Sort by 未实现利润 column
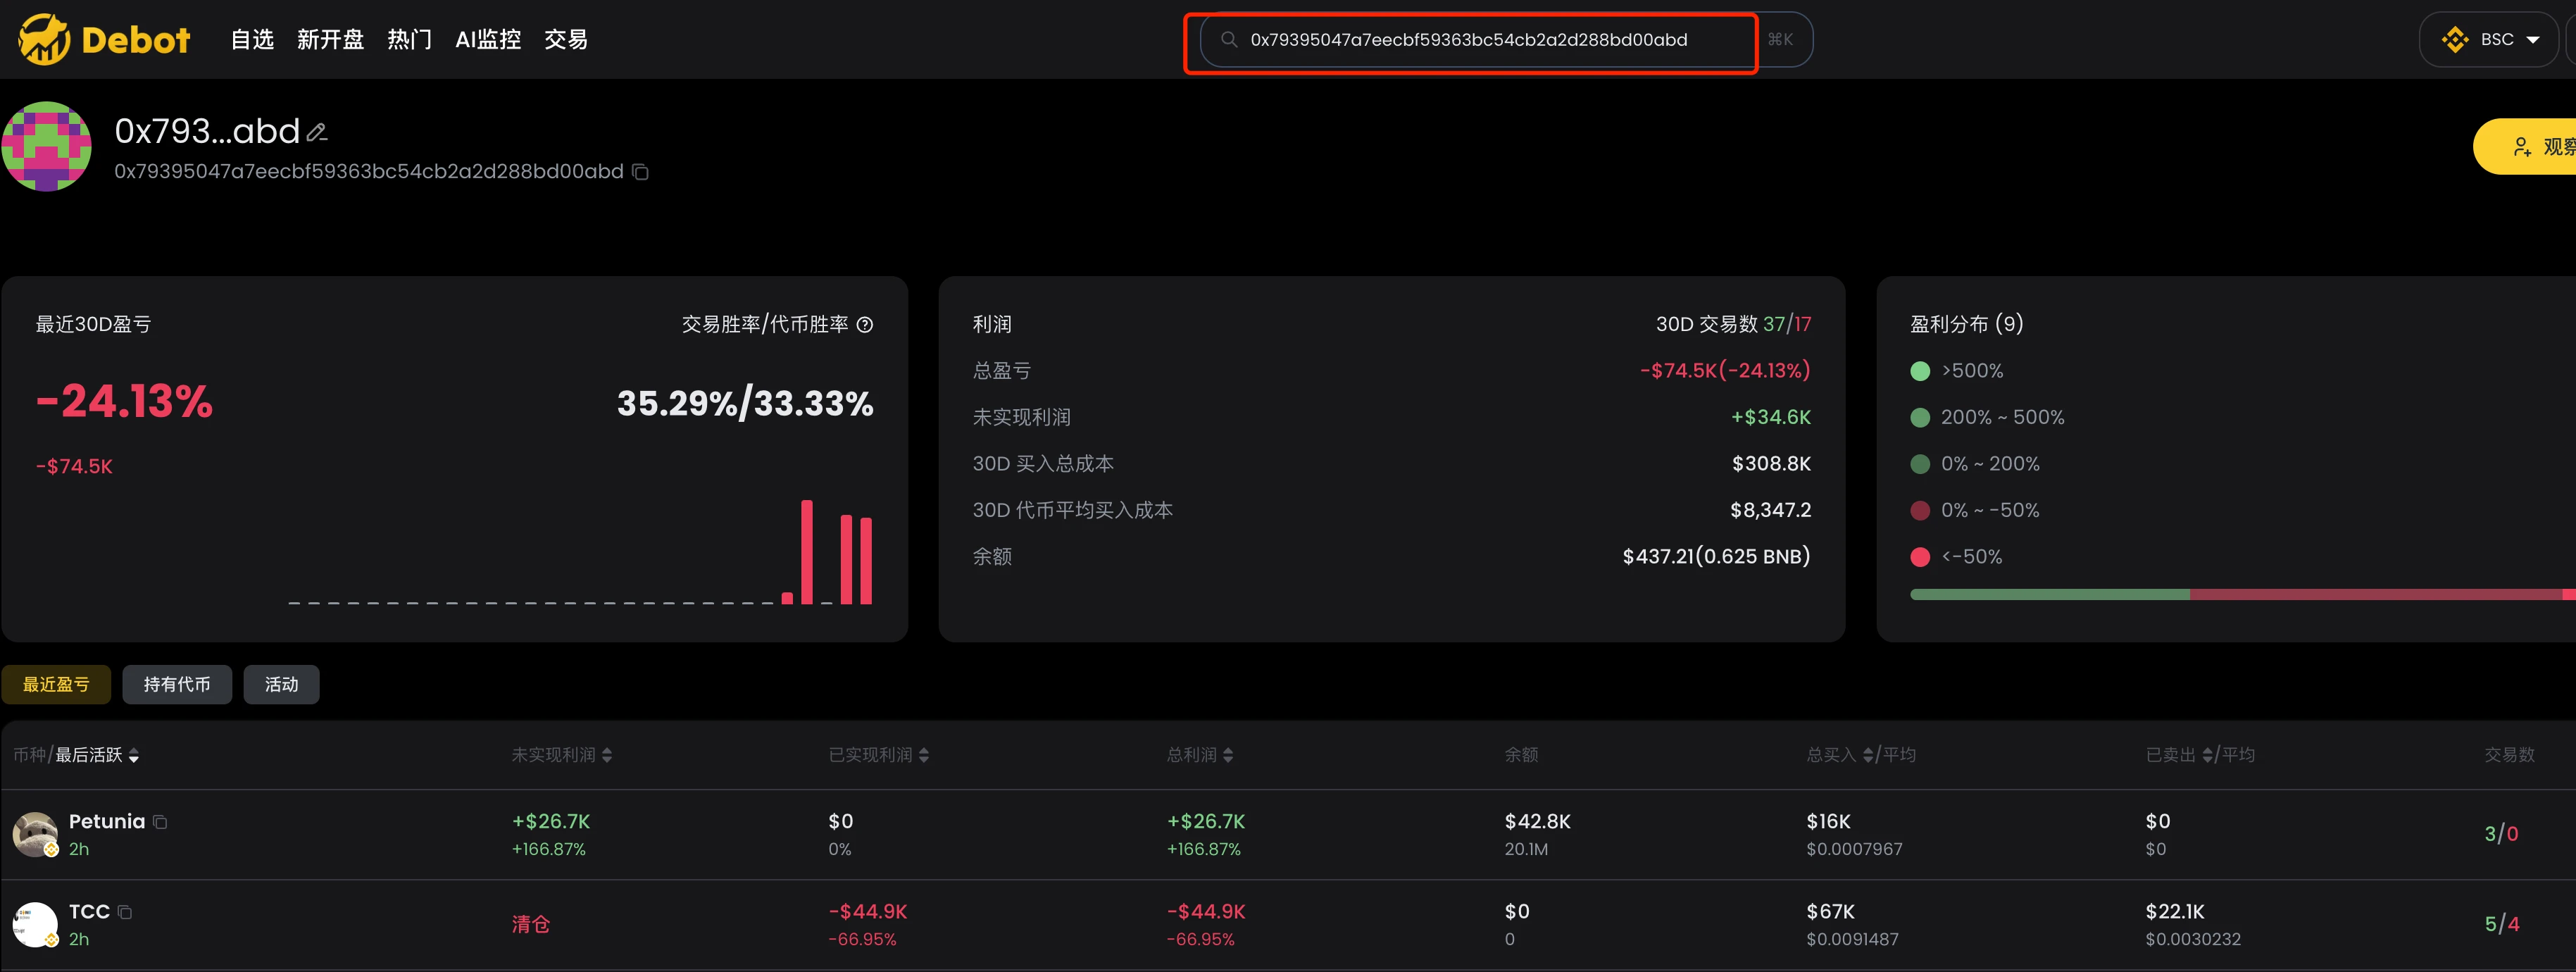The height and width of the screenshot is (972, 2576). tap(606, 755)
